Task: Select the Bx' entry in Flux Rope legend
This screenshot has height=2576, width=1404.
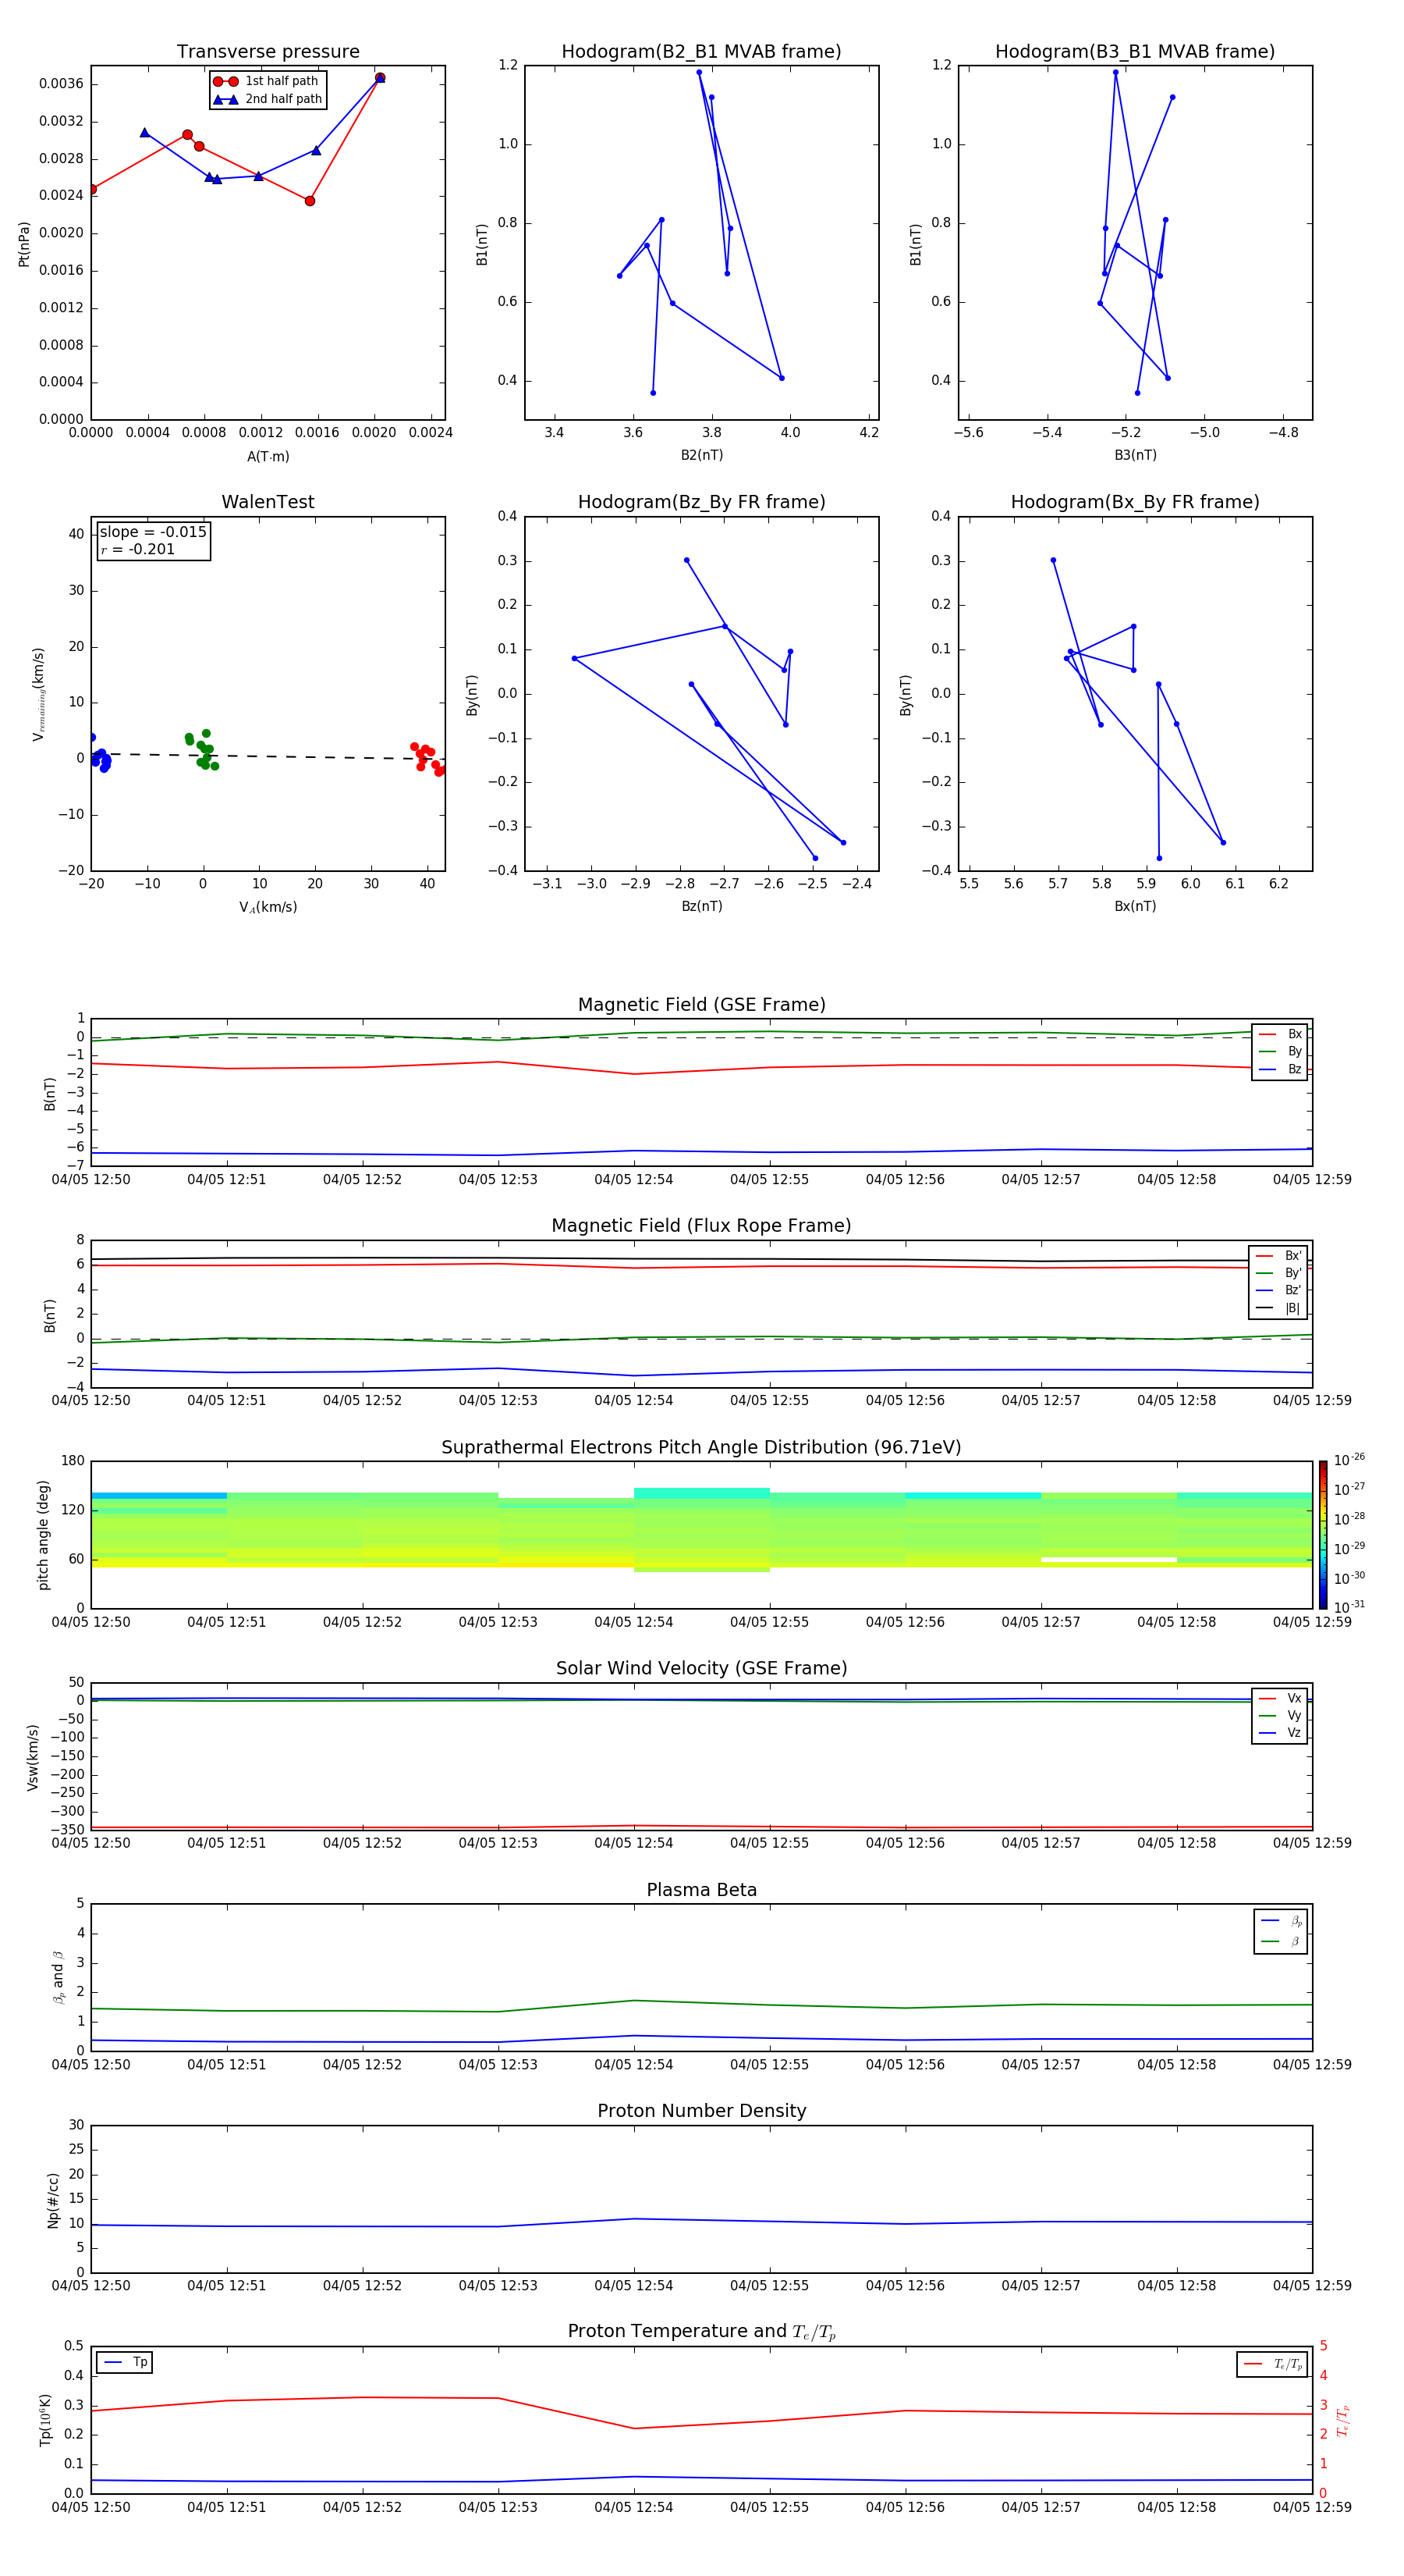Action: (1278, 1256)
